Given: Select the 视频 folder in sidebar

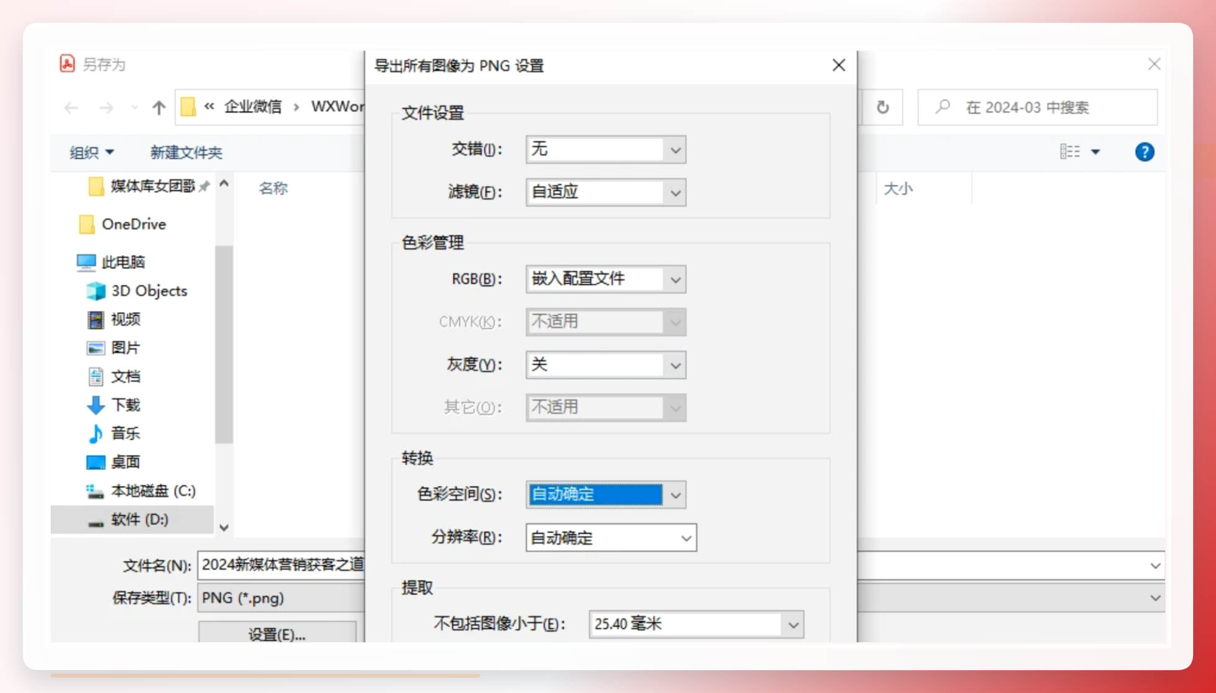Looking at the screenshot, I should click(x=114, y=319).
